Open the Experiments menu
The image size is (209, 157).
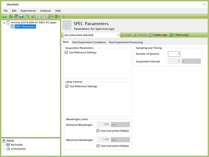(28, 11)
